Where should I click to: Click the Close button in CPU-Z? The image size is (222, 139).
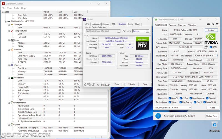tap(145, 84)
